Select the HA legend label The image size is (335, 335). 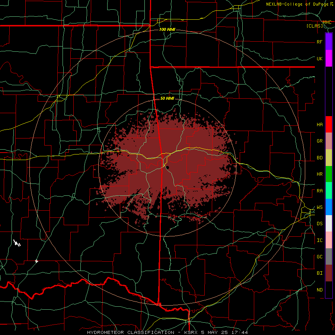(x=320, y=125)
